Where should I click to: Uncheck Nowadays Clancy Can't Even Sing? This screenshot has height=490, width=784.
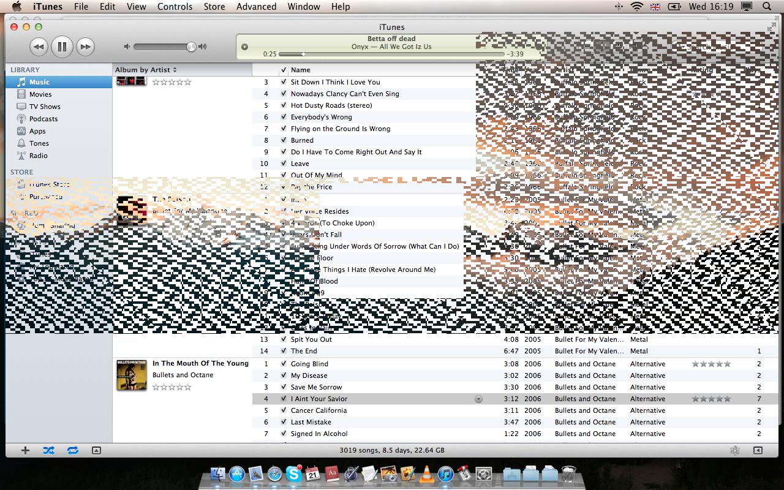(284, 94)
